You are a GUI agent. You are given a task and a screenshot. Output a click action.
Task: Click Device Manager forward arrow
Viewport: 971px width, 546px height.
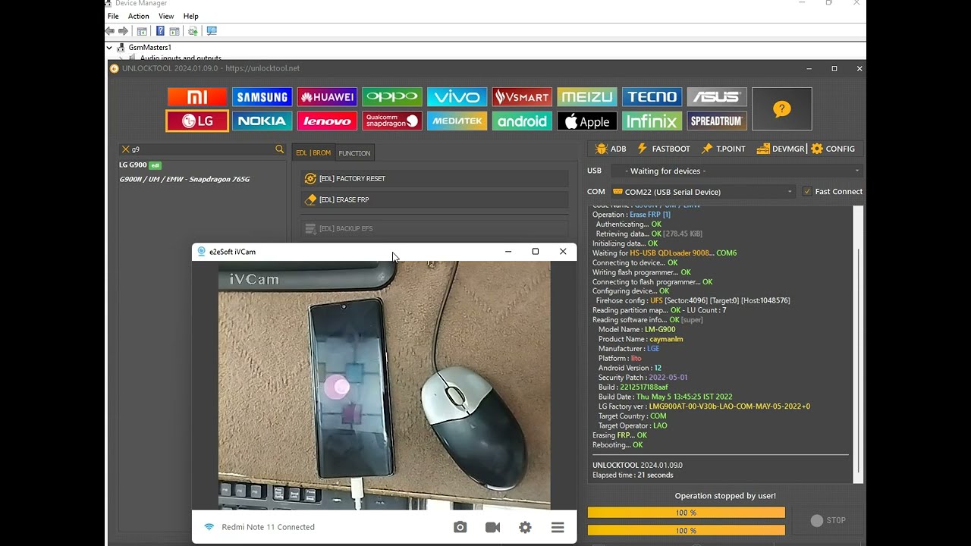coord(123,31)
